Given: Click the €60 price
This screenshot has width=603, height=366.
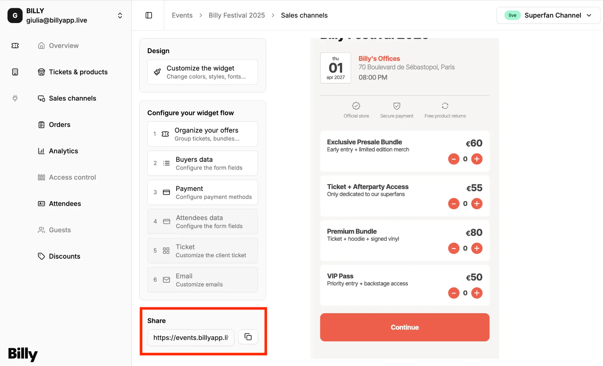Looking at the screenshot, I should (474, 143).
